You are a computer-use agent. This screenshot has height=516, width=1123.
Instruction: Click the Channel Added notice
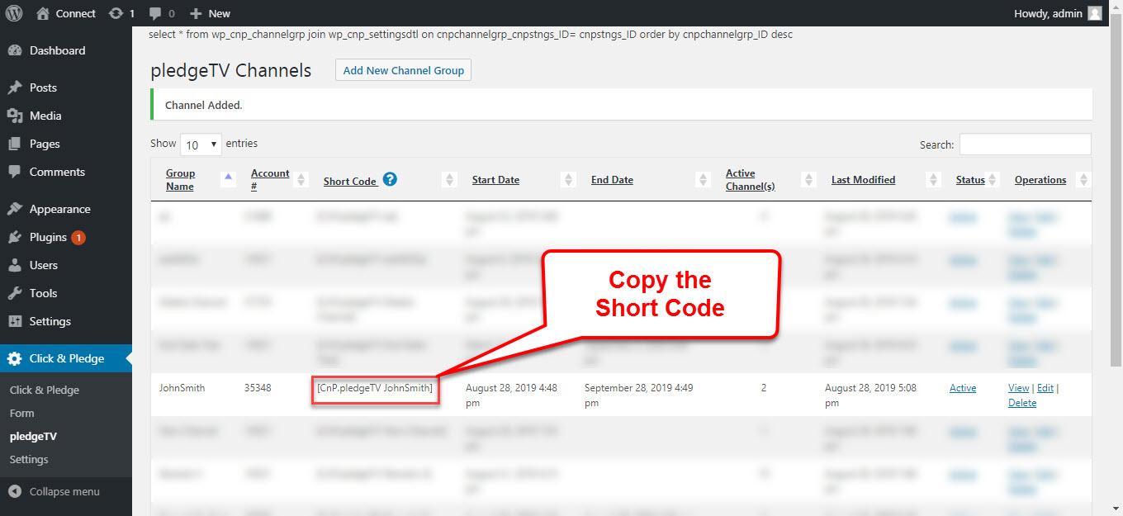621,105
